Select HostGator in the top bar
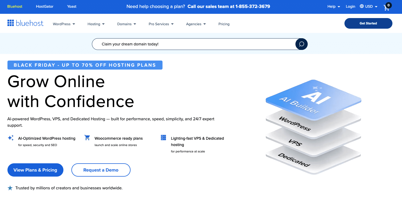The width and height of the screenshot is (402, 205). pos(44,6)
